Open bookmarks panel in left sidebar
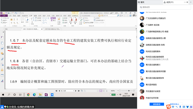 (2, 38)
